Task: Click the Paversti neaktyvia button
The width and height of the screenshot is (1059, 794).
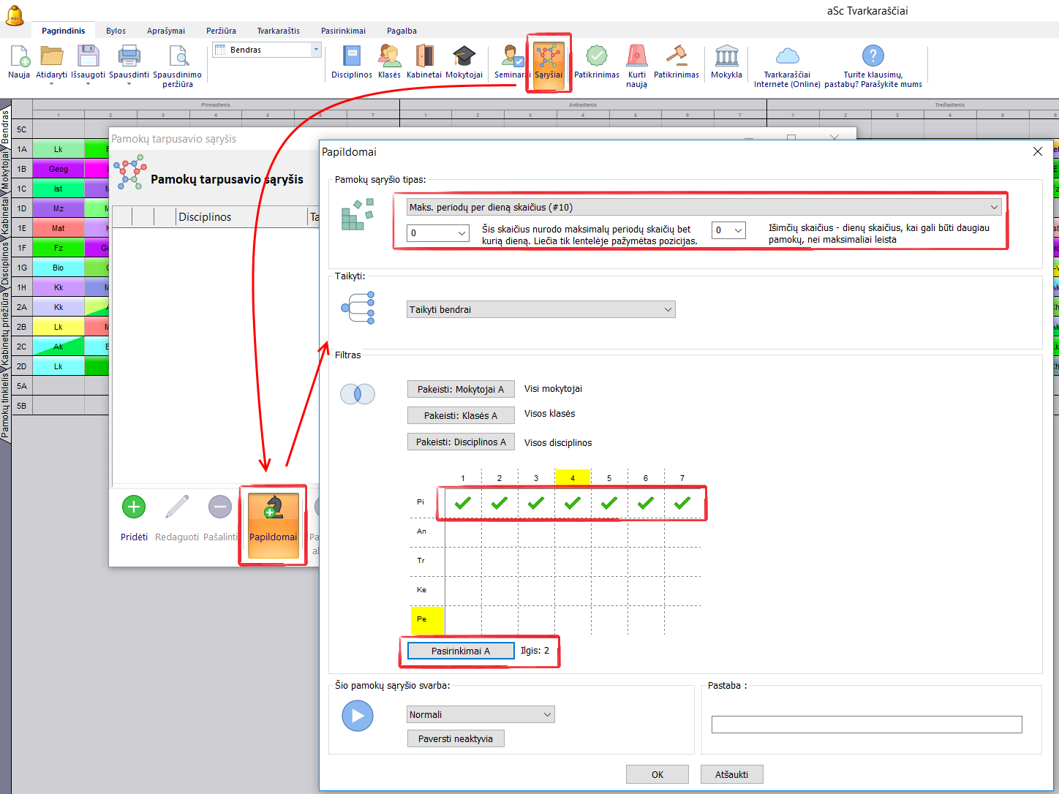Action: tap(456, 739)
